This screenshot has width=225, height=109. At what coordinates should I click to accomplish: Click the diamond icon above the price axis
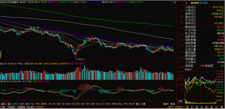point(172,2)
